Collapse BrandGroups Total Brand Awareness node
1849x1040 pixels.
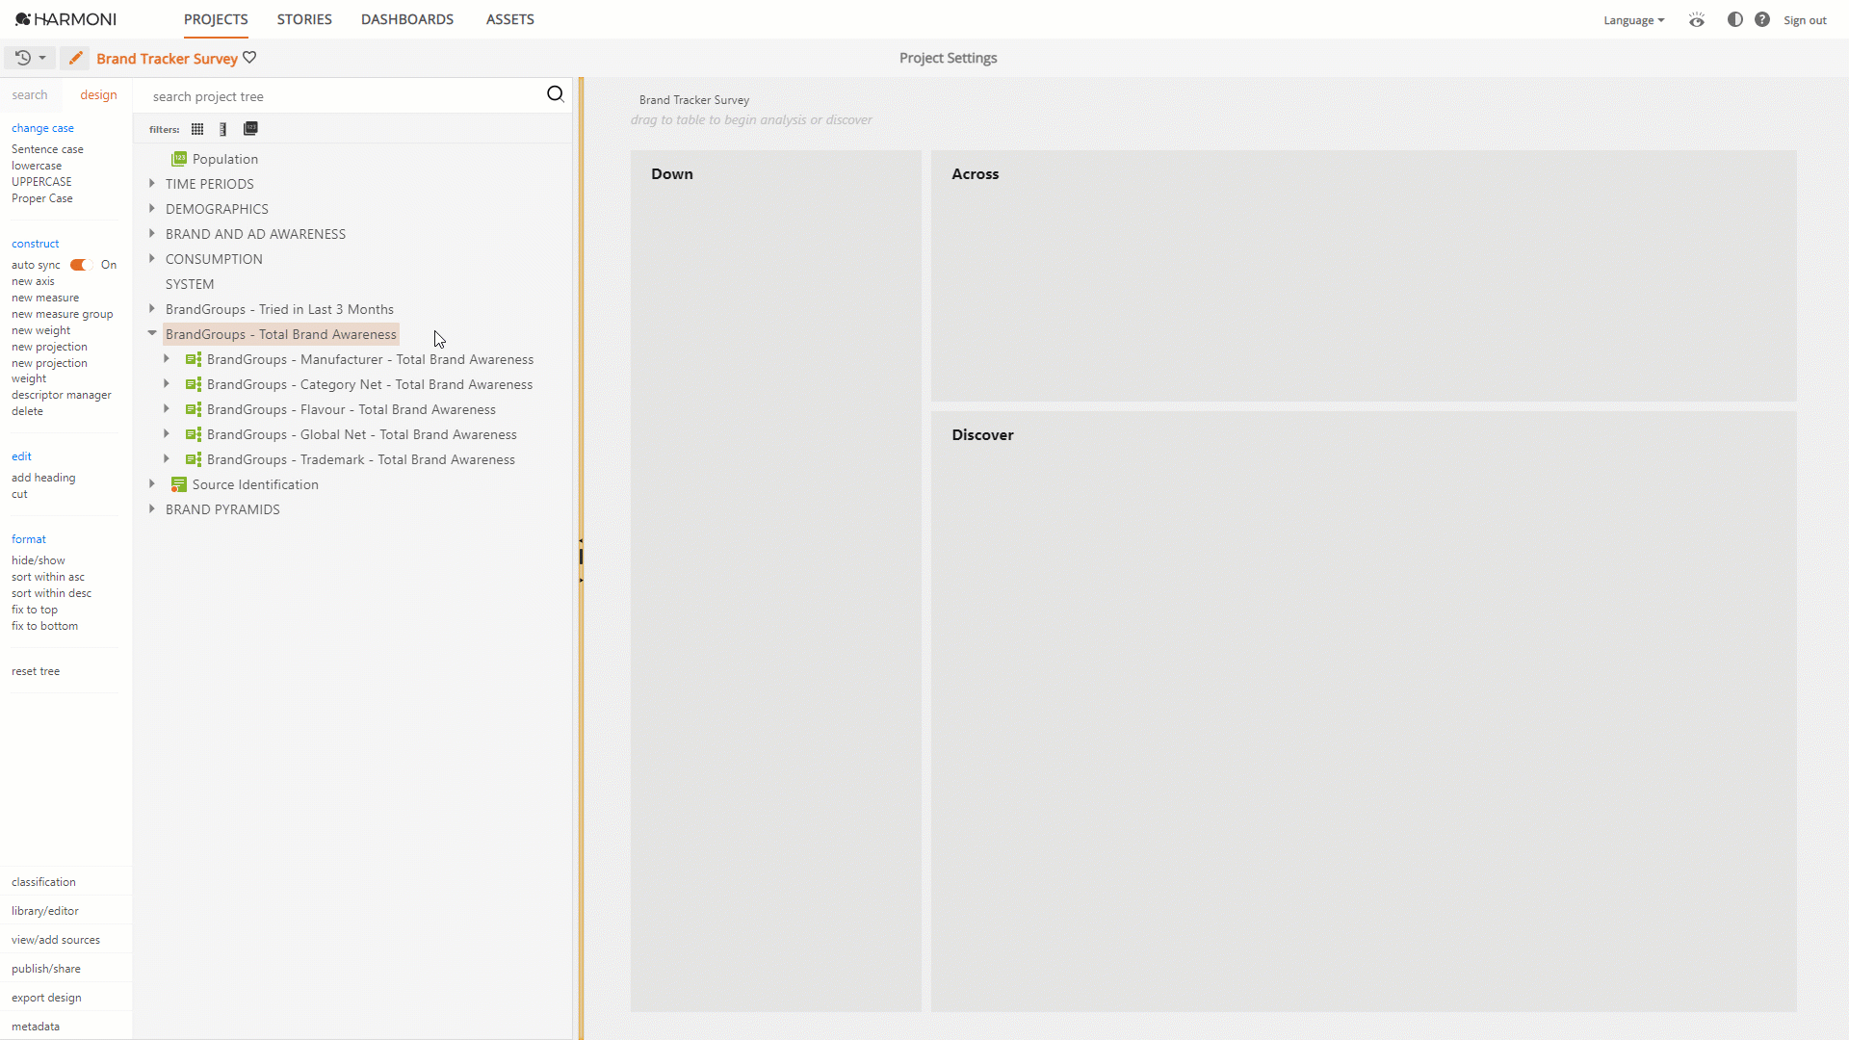[152, 333]
